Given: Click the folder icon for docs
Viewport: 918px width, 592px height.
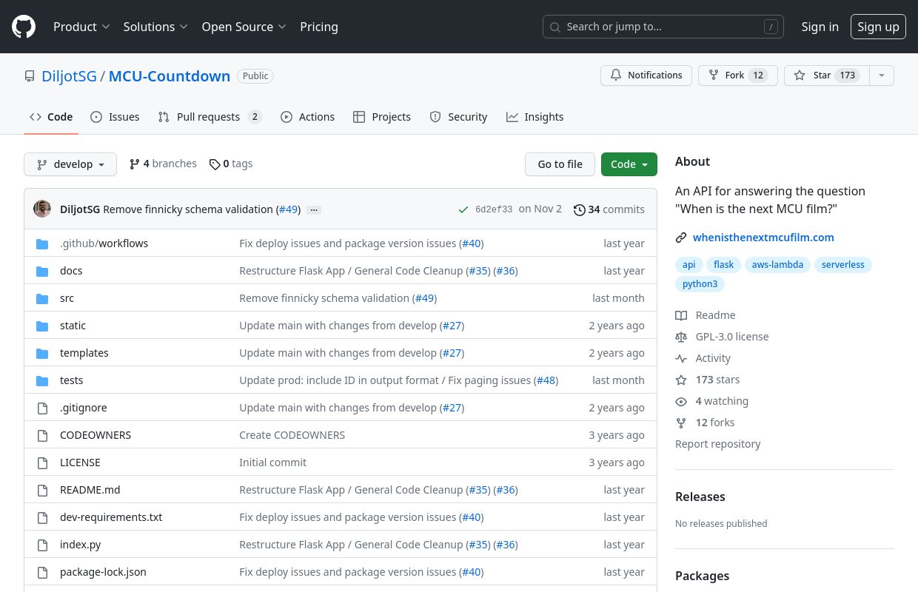Looking at the screenshot, I should tap(42, 271).
